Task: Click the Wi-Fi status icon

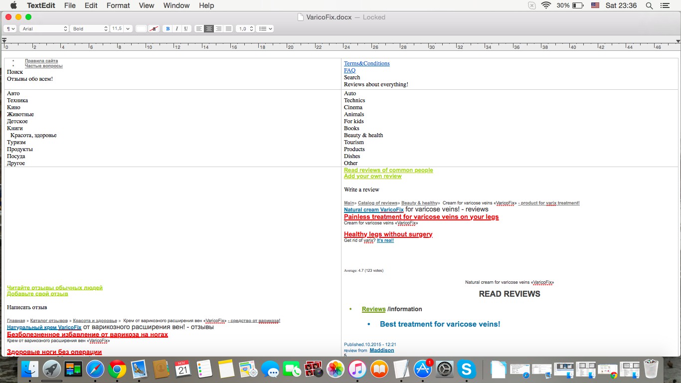Action: (x=546, y=5)
